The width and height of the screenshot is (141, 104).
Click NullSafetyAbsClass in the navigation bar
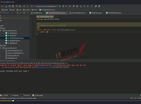[47, 10]
